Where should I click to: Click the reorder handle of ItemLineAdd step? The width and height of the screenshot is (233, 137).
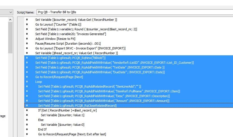pos(27,86)
